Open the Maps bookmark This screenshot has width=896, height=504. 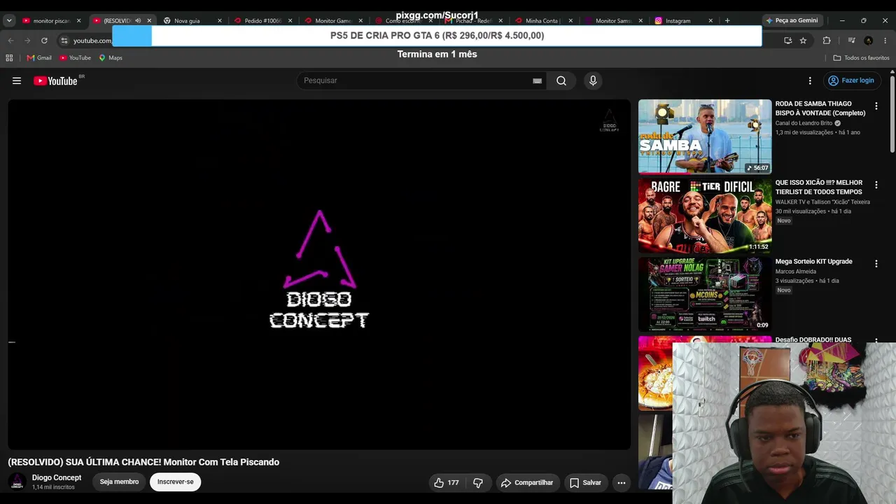[111, 58]
